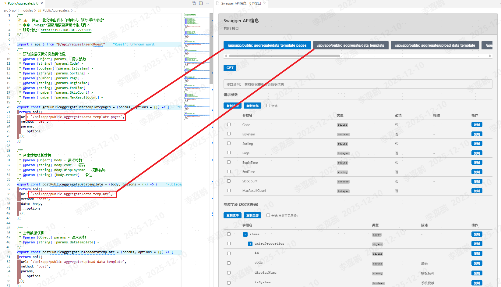Click the api breadcrumb segment

[14, 10]
